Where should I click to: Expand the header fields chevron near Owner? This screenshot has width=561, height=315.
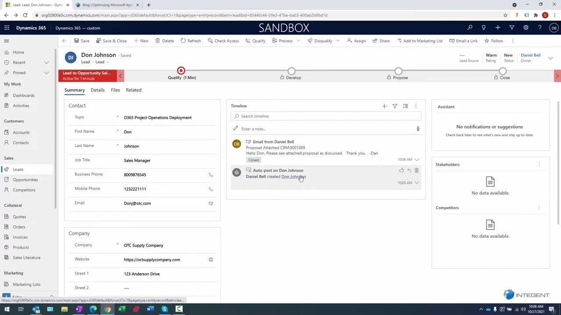click(550, 58)
